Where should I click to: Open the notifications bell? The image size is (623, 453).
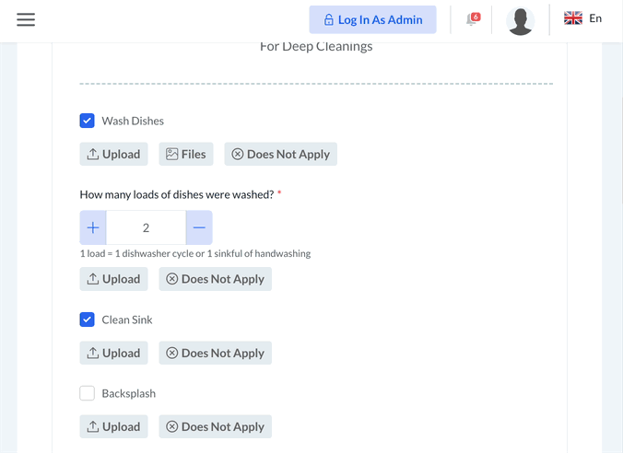(x=472, y=19)
